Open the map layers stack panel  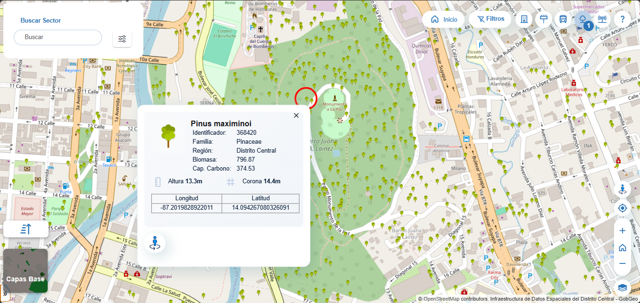coord(622,287)
